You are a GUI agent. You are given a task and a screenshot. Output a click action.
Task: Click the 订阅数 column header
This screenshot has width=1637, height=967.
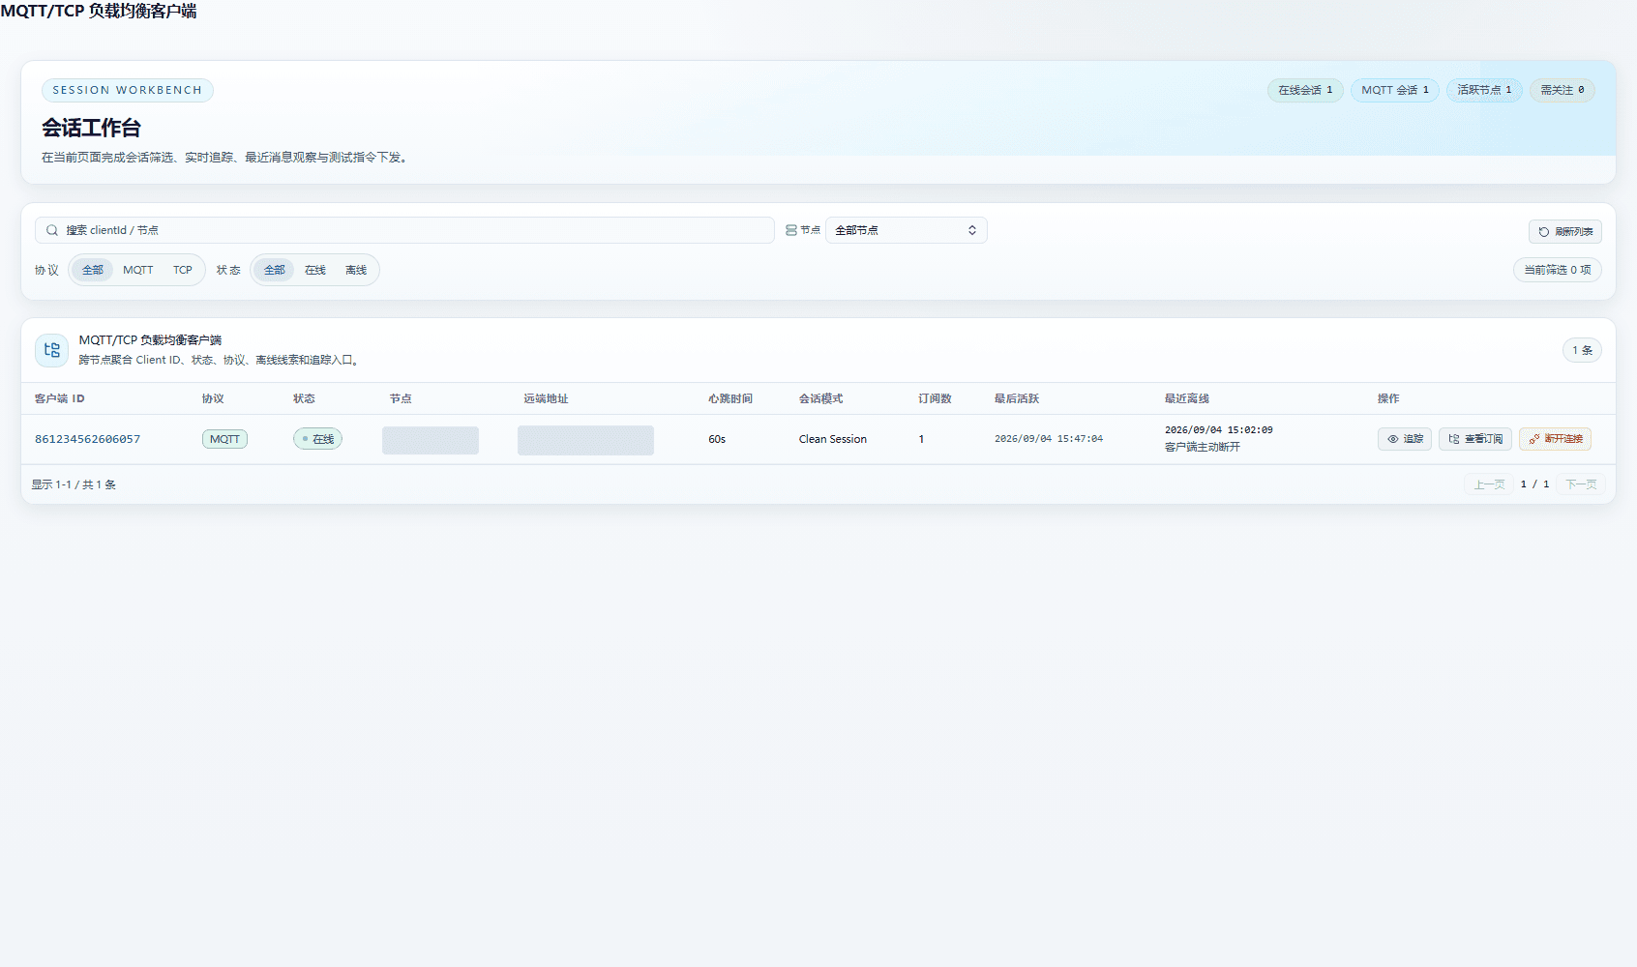935,398
